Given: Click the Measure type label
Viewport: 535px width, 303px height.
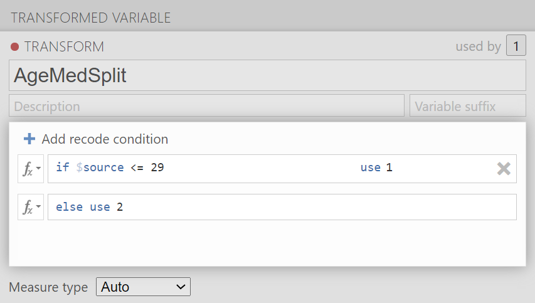Looking at the screenshot, I should pyautogui.click(x=48, y=287).
